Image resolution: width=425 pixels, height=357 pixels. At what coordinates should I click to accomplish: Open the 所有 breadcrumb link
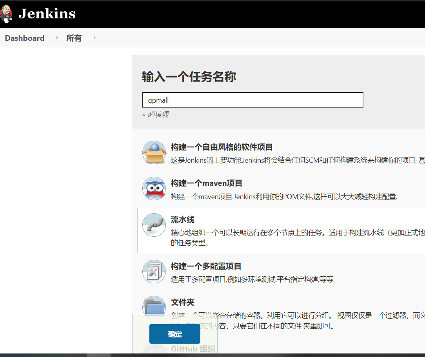point(74,38)
